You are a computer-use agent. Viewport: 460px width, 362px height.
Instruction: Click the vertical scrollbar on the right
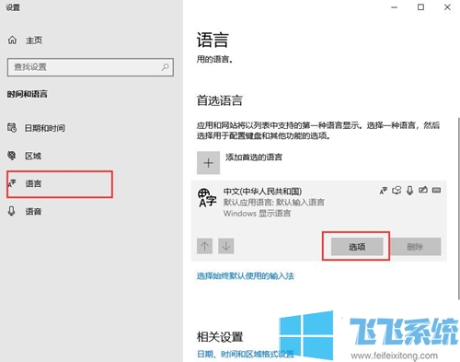[x=458, y=208]
